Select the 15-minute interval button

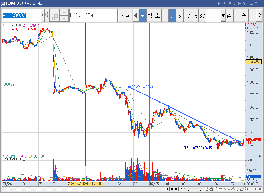[195, 16]
